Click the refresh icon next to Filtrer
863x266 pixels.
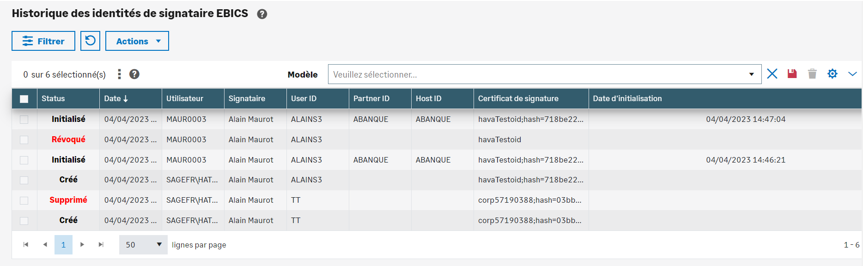[90, 41]
